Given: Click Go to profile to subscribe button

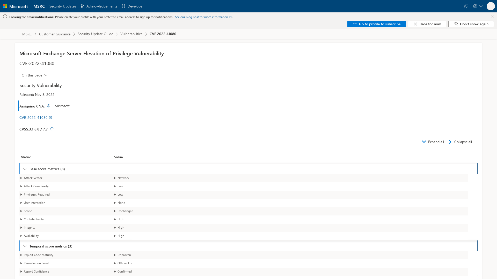Looking at the screenshot, I should pos(377,24).
